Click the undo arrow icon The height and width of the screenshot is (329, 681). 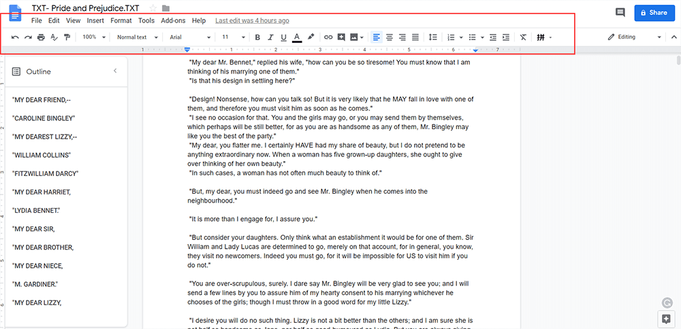click(16, 37)
